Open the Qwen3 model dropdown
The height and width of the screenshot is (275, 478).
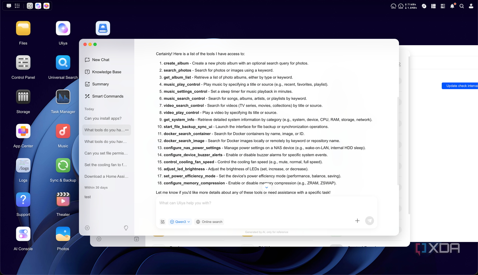(180, 222)
